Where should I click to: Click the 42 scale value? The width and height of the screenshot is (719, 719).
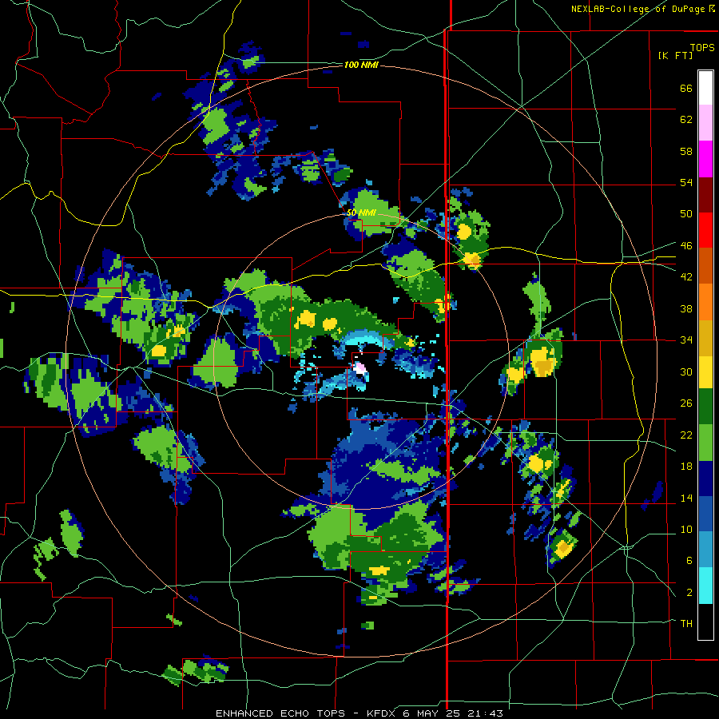pos(686,277)
